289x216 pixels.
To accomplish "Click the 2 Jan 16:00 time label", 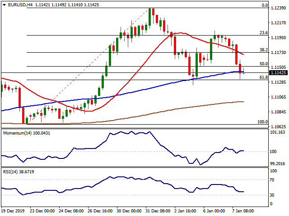I will coord(185,211).
